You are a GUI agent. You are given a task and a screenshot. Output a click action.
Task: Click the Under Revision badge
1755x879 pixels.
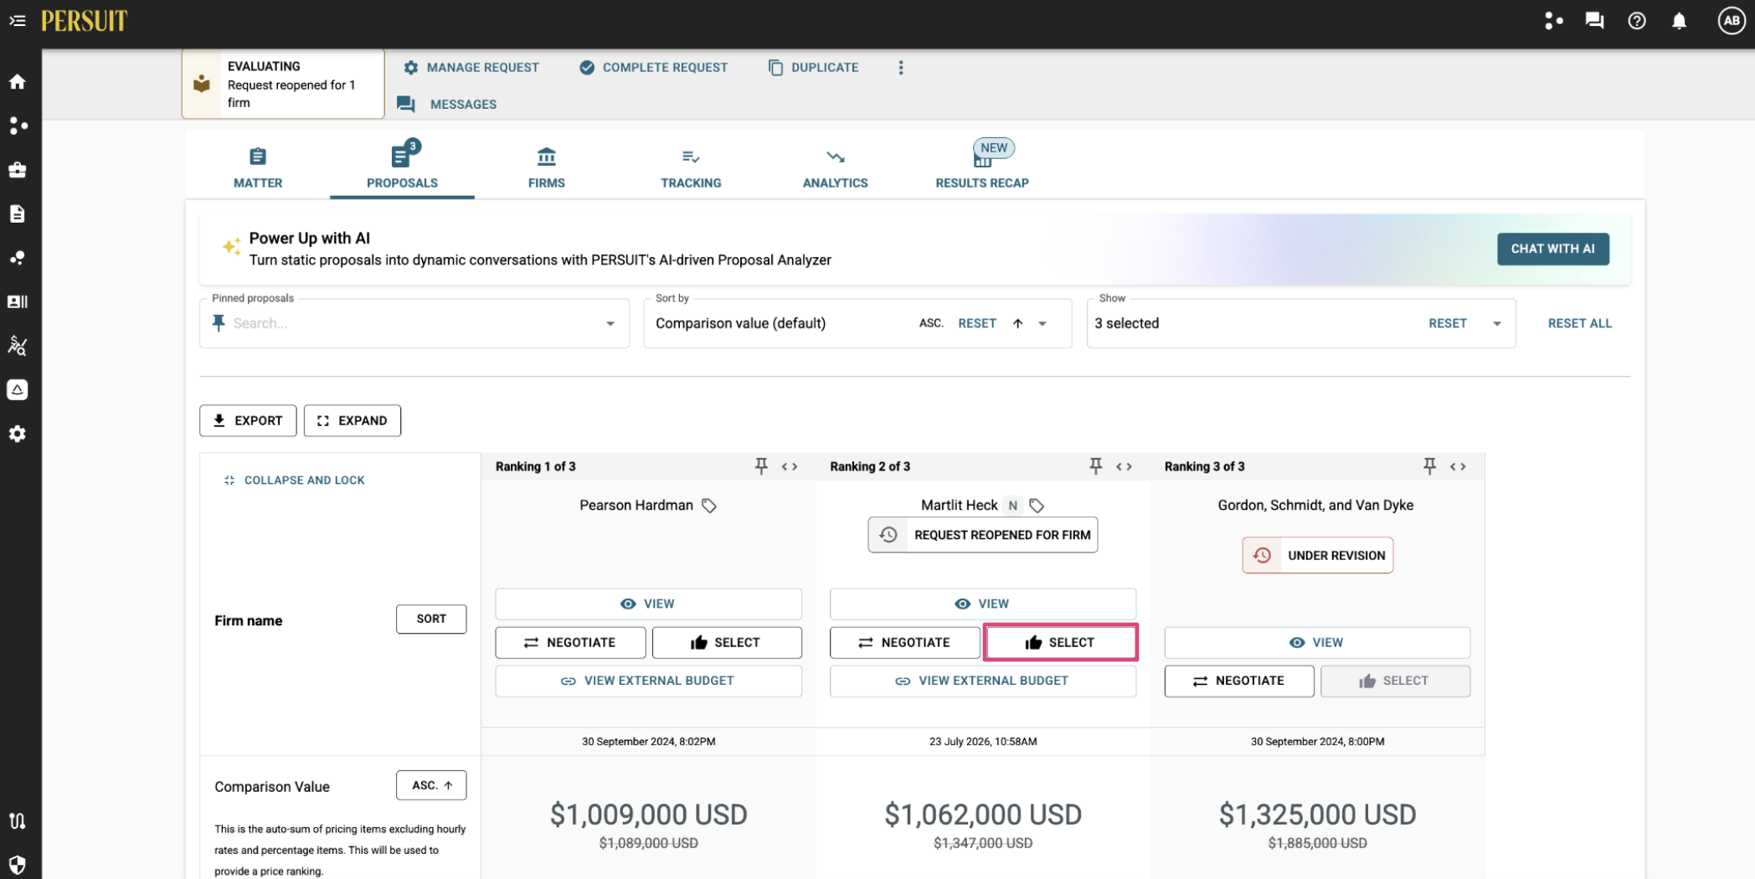click(x=1317, y=555)
